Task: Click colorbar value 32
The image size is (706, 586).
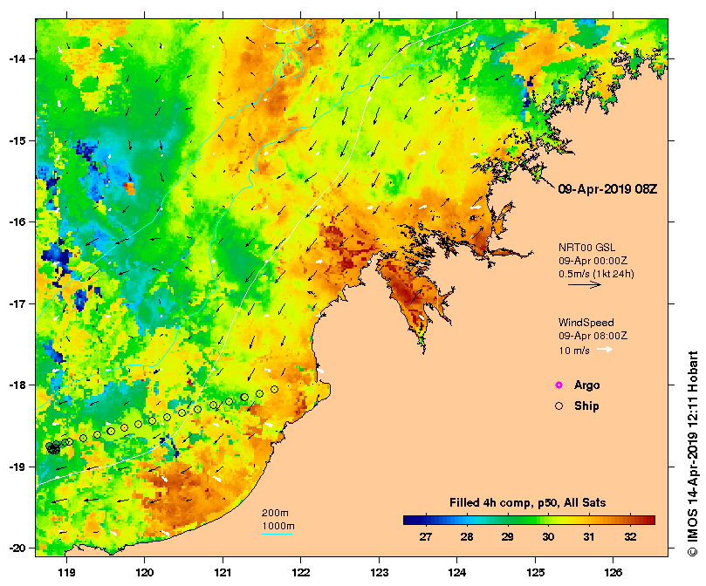Action: [630, 537]
